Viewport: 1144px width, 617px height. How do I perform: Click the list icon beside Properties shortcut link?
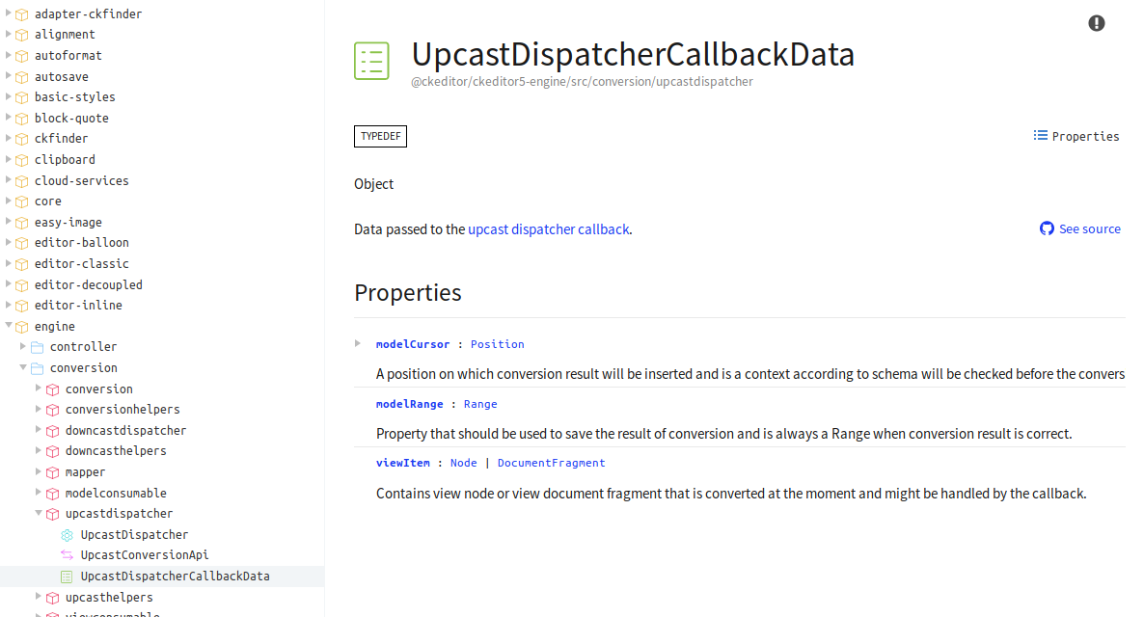click(x=1040, y=136)
